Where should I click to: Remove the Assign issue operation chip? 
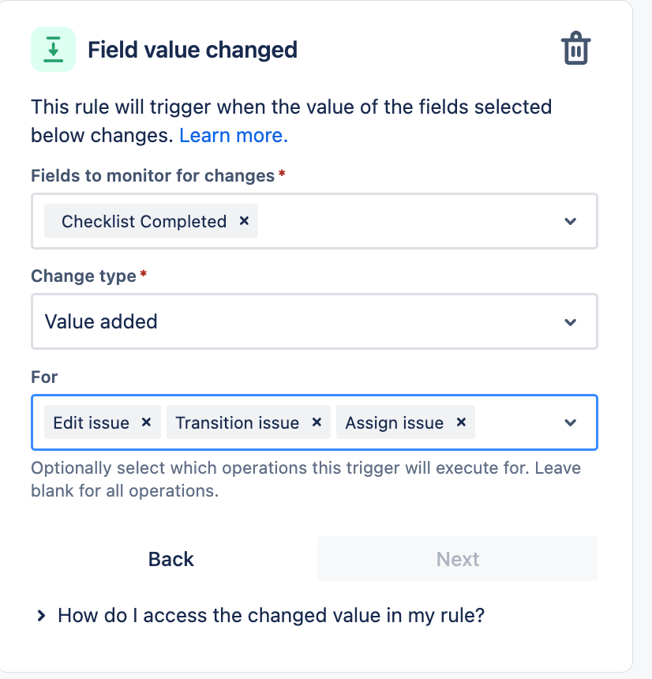462,422
